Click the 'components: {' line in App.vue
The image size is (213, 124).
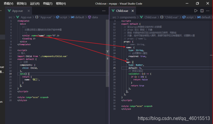(x=28, y=65)
